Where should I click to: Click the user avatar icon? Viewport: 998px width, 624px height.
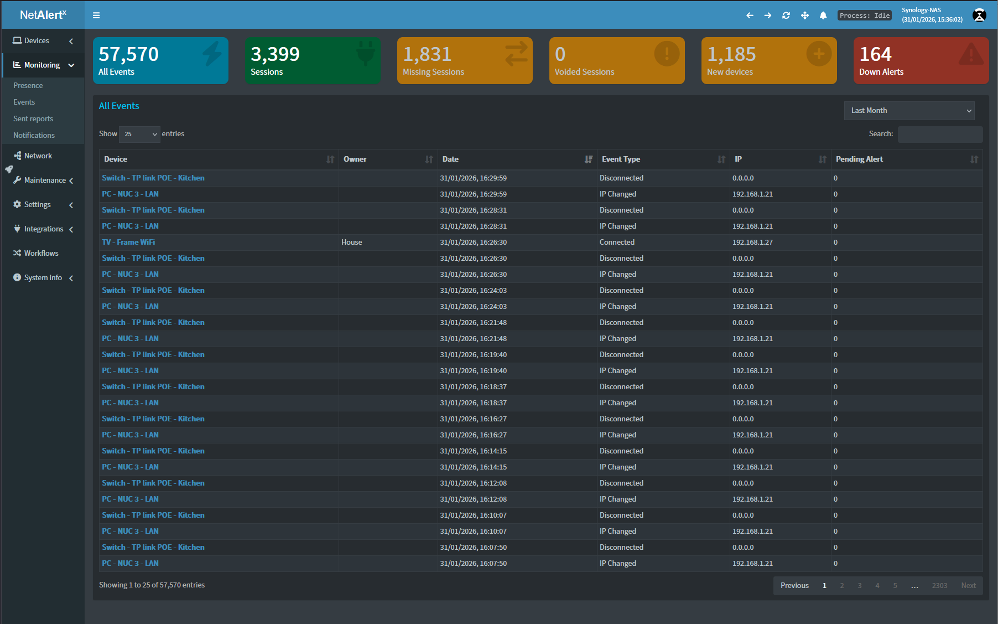coord(979,16)
